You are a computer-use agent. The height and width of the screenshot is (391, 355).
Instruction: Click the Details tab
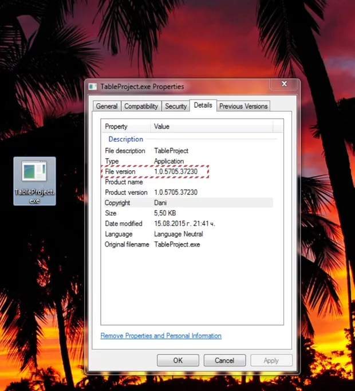203,105
